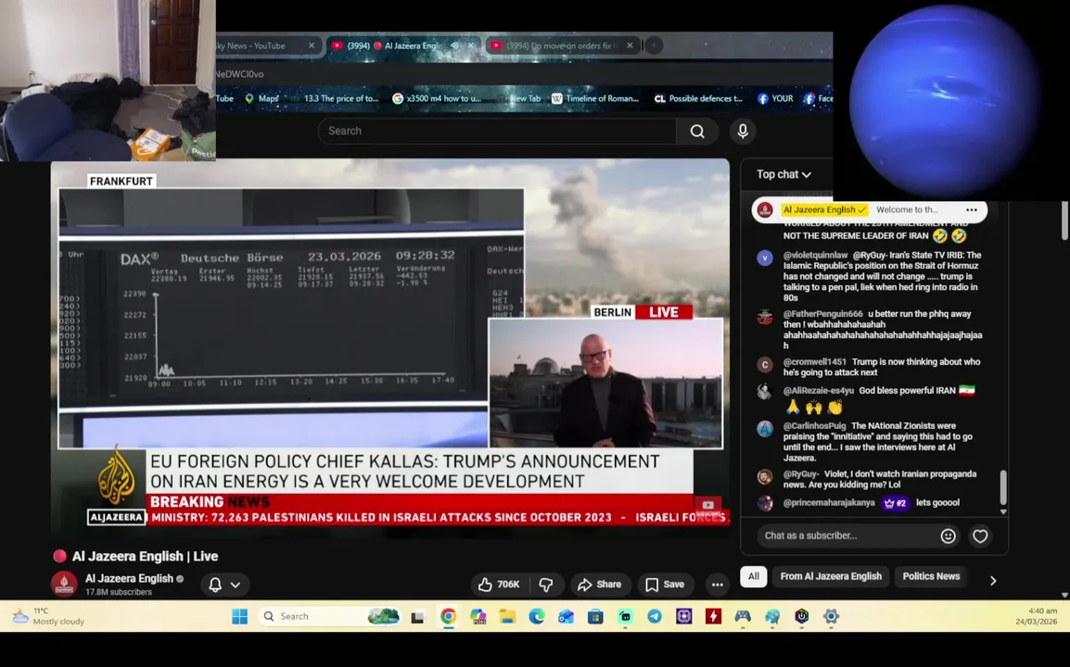This screenshot has width=1070, height=667.
Task: Click the @CarlinhosPuig username in chat
Action: (814, 426)
